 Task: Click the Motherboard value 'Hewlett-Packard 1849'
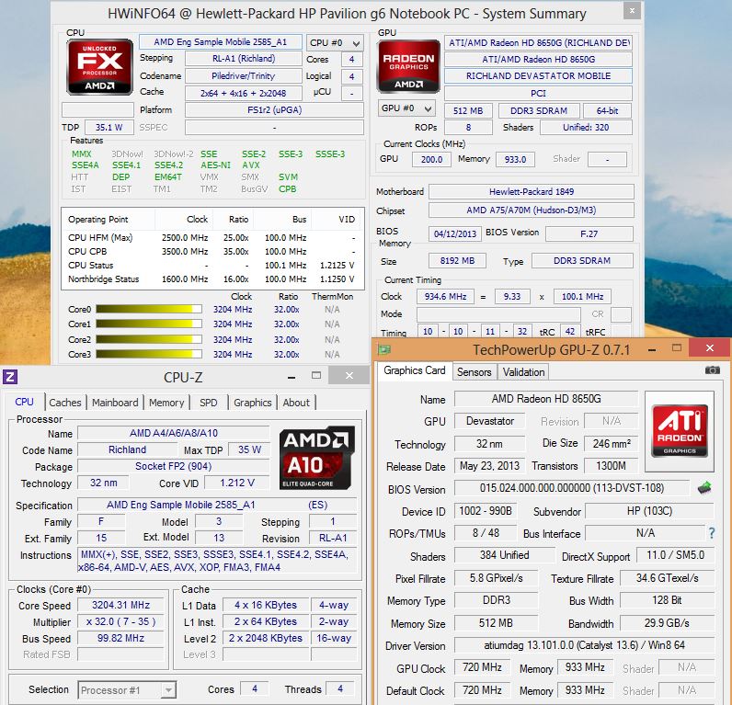click(x=532, y=192)
